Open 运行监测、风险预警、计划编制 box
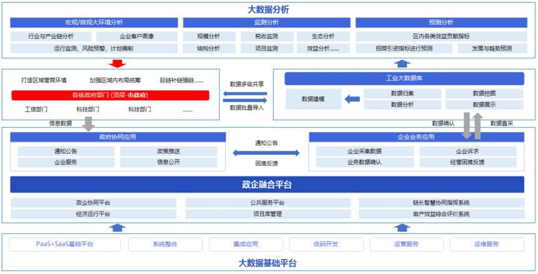This screenshot has width=538, height=274. tap(94, 48)
